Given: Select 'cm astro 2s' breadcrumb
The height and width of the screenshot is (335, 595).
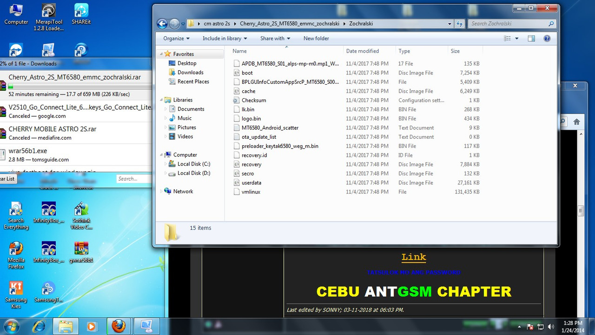Looking at the screenshot, I should click(x=218, y=24).
